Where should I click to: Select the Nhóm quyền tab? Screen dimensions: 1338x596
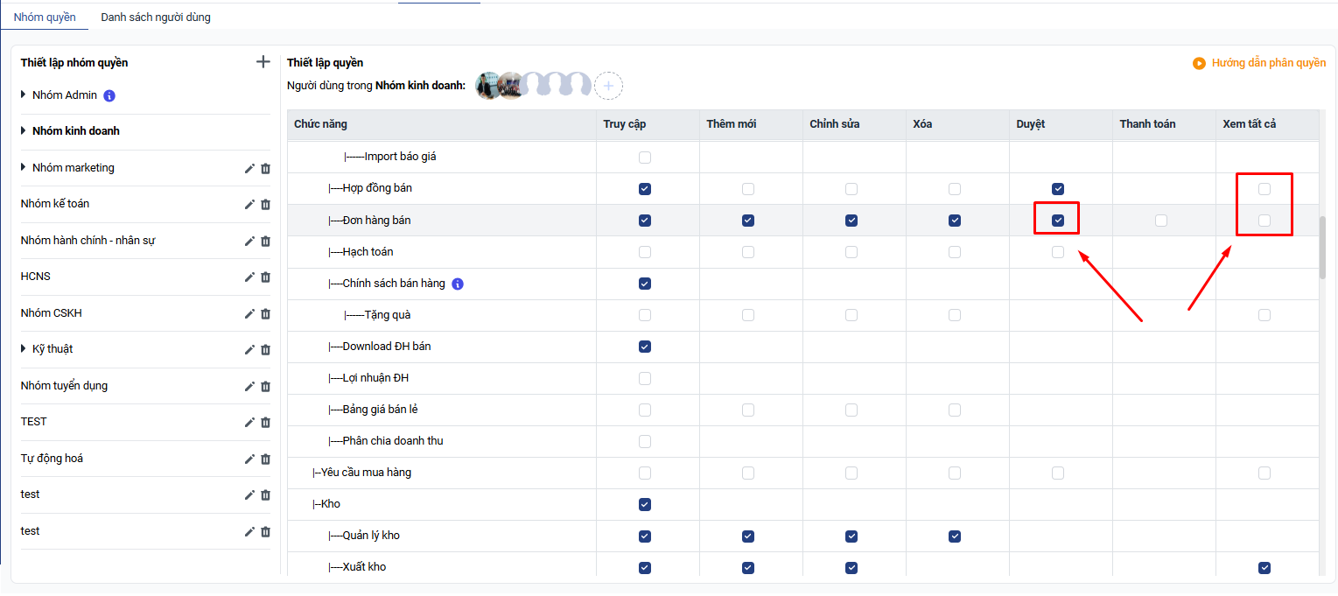click(x=45, y=17)
